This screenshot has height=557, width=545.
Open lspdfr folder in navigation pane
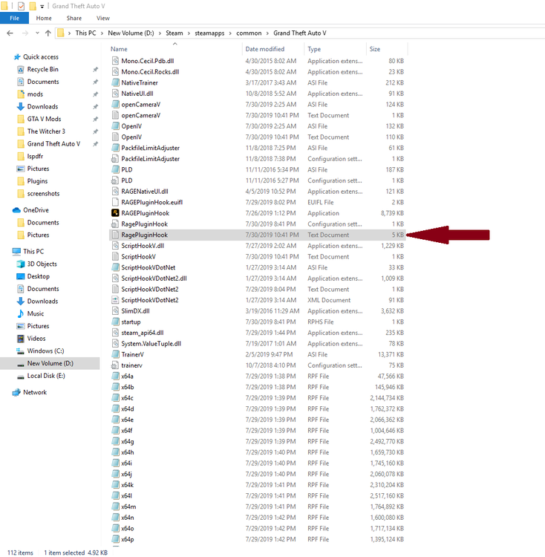[x=35, y=156]
